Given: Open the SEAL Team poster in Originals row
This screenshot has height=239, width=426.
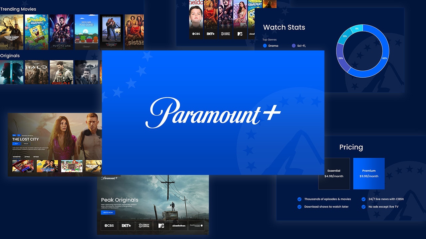Looking at the screenshot, I should click(61, 72).
